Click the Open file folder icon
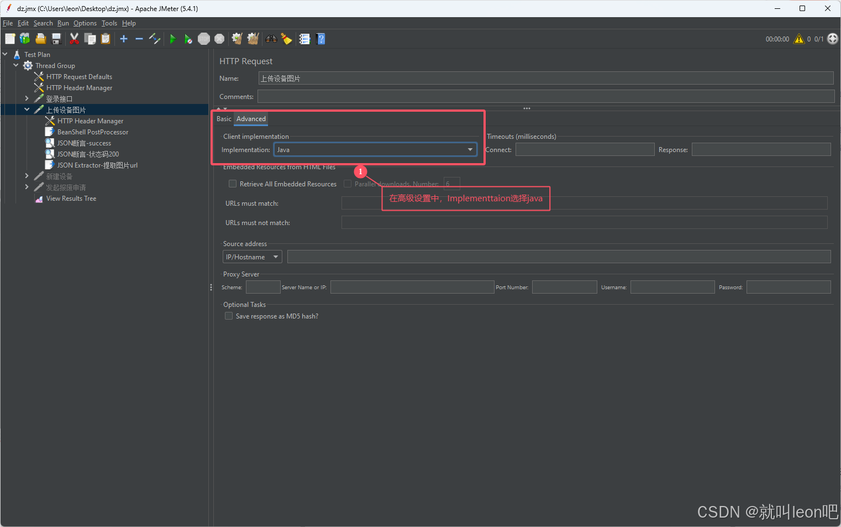This screenshot has height=527, width=841. 40,39
